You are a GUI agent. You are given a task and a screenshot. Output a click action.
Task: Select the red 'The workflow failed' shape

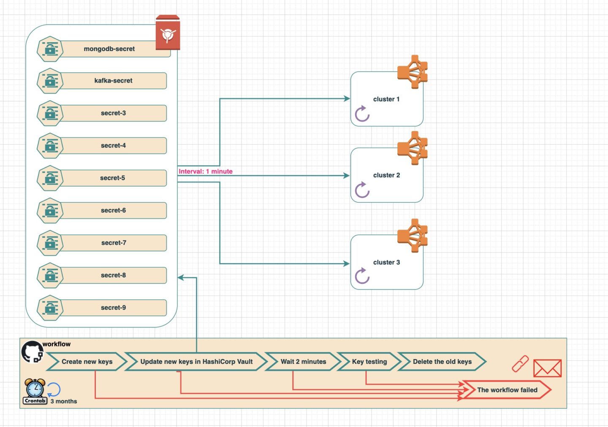507,390
